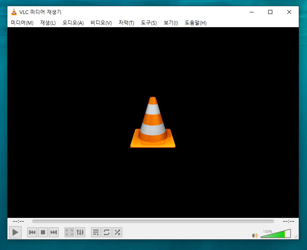Close the VLC media player window
The height and width of the screenshot is (250, 307).
pyautogui.click(x=289, y=12)
